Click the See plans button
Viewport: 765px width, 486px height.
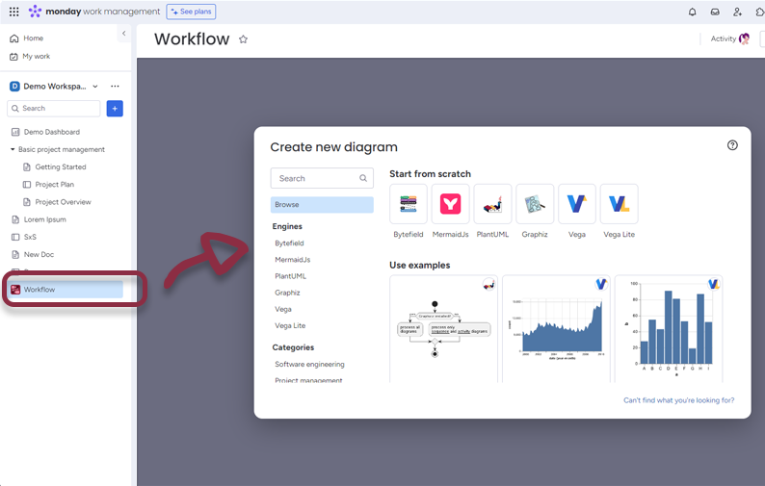click(x=191, y=12)
